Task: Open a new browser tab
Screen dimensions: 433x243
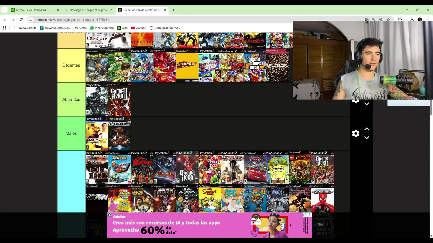Action: pyautogui.click(x=173, y=10)
